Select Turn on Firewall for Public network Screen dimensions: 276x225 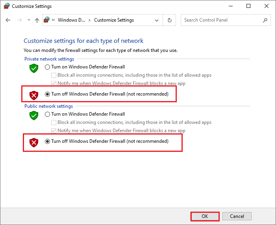47,114
